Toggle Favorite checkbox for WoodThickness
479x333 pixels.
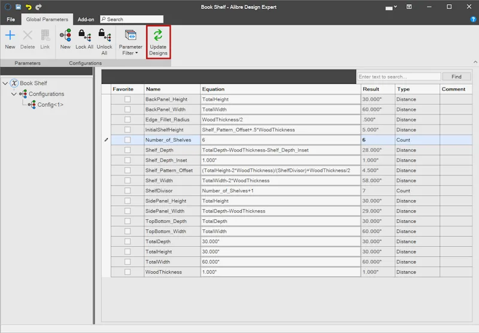128,272
